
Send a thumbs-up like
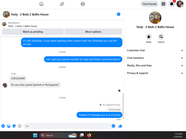pyautogui.click(x=120, y=126)
